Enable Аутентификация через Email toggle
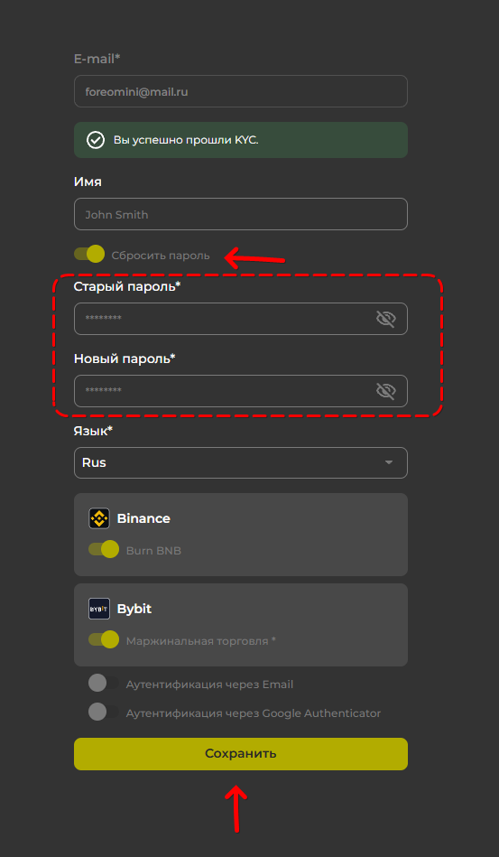Image resolution: width=499 pixels, height=857 pixels. pos(104,684)
